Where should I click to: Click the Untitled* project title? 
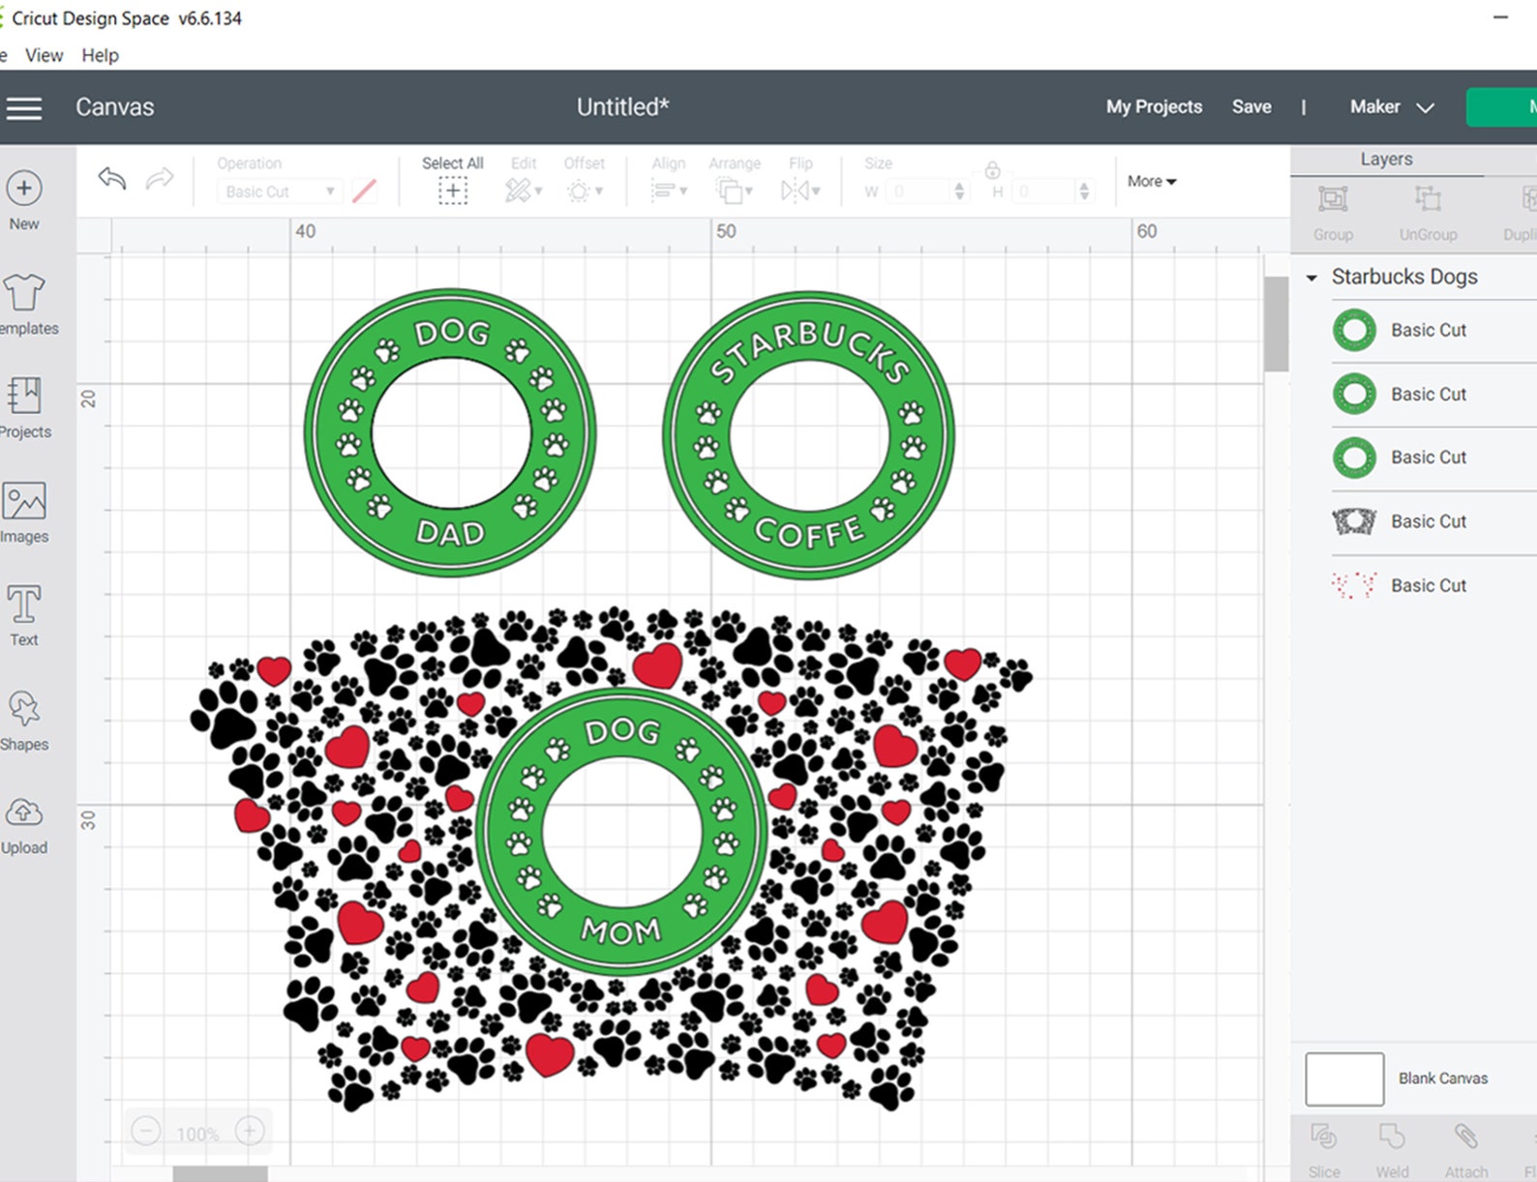pyautogui.click(x=622, y=107)
